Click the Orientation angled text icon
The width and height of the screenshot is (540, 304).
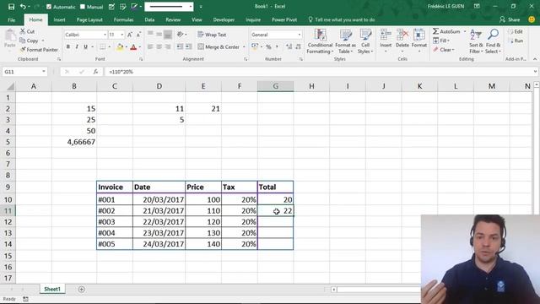pos(180,34)
